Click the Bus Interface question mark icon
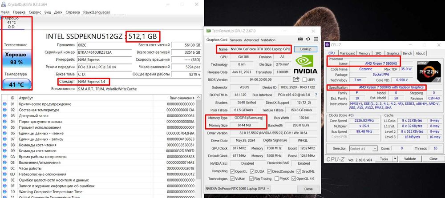The image size is (445, 198). [x=316, y=95]
